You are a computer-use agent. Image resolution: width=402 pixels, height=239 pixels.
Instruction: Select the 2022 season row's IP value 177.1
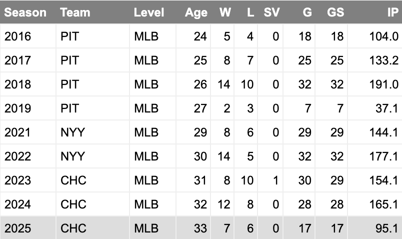[375, 156]
